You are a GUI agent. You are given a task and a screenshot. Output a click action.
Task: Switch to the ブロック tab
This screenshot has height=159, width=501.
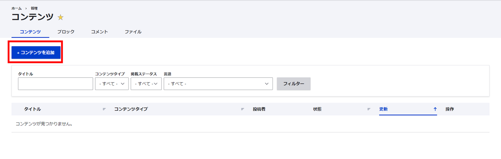(66, 32)
